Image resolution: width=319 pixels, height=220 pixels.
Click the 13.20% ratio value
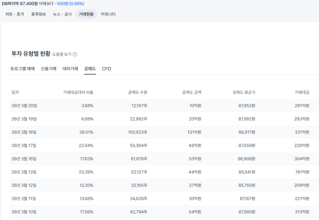(86, 185)
